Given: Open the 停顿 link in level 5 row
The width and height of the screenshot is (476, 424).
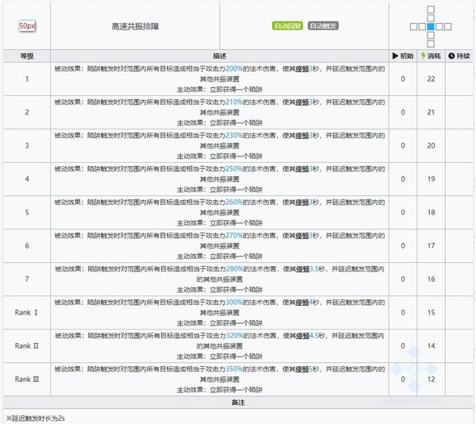Looking at the screenshot, I should [302, 202].
